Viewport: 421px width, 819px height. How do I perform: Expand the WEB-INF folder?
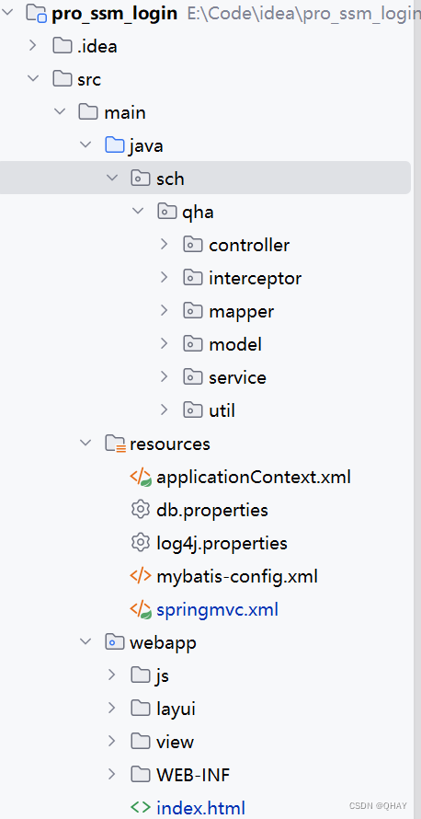[111, 774]
